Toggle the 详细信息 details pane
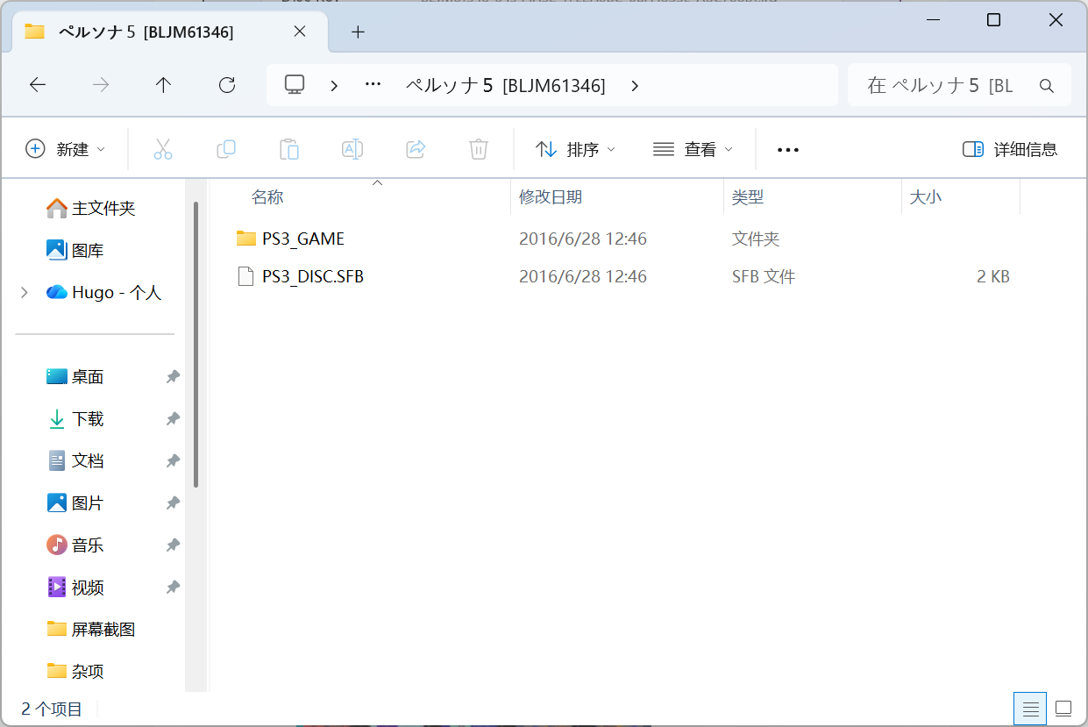Viewport: 1088px width, 727px height. click(1010, 149)
